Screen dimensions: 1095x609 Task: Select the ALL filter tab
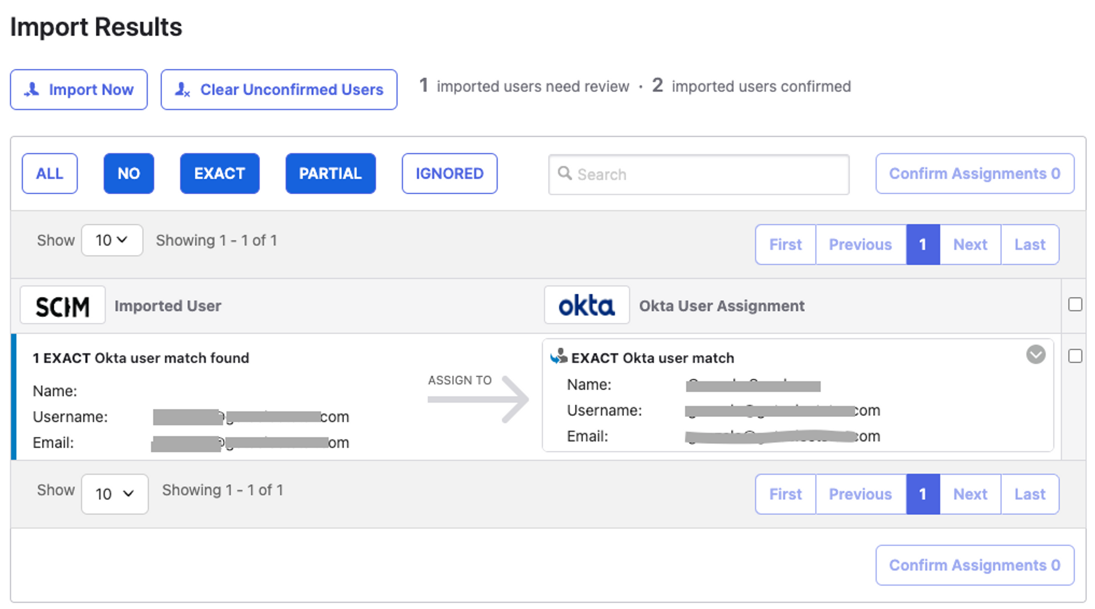pos(49,173)
